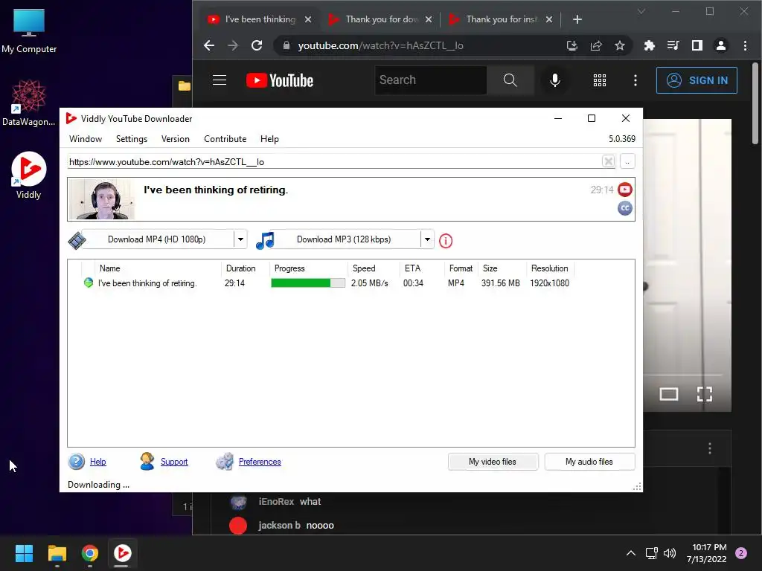Click the red YouTube icon beside 29:14

point(625,190)
